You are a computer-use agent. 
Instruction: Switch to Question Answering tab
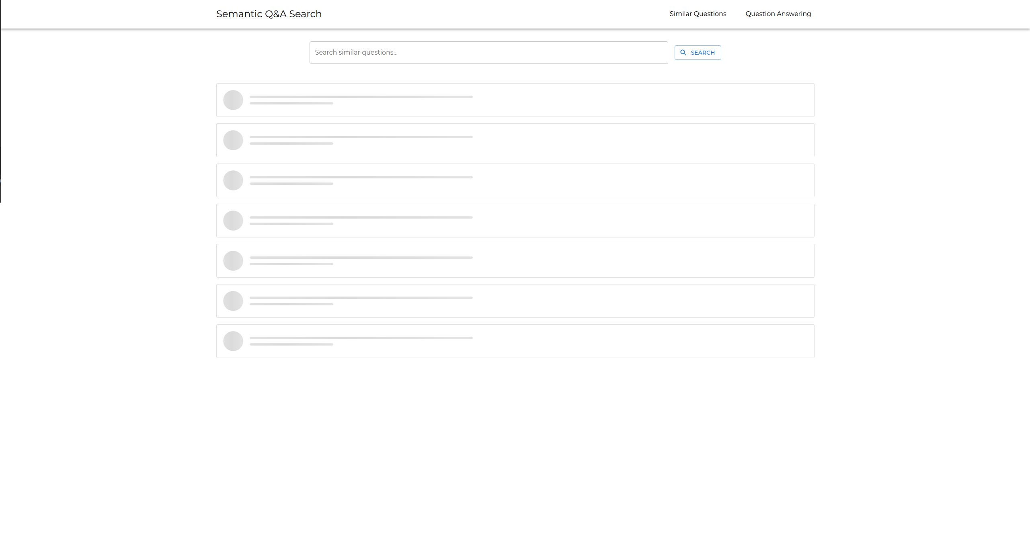(x=778, y=14)
